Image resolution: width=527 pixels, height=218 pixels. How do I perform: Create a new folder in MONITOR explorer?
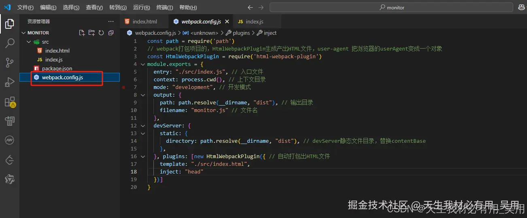pos(91,33)
